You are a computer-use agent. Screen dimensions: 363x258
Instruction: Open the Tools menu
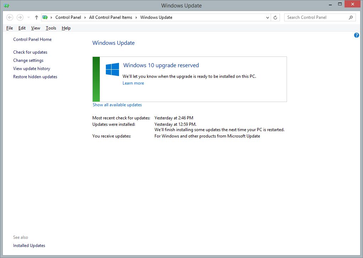click(51, 28)
